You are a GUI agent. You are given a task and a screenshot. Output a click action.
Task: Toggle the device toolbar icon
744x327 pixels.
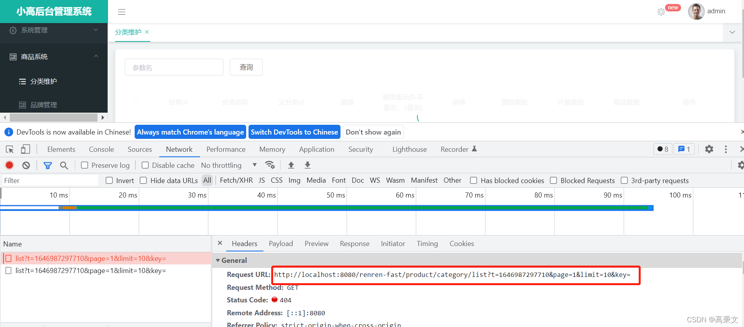[x=25, y=149]
